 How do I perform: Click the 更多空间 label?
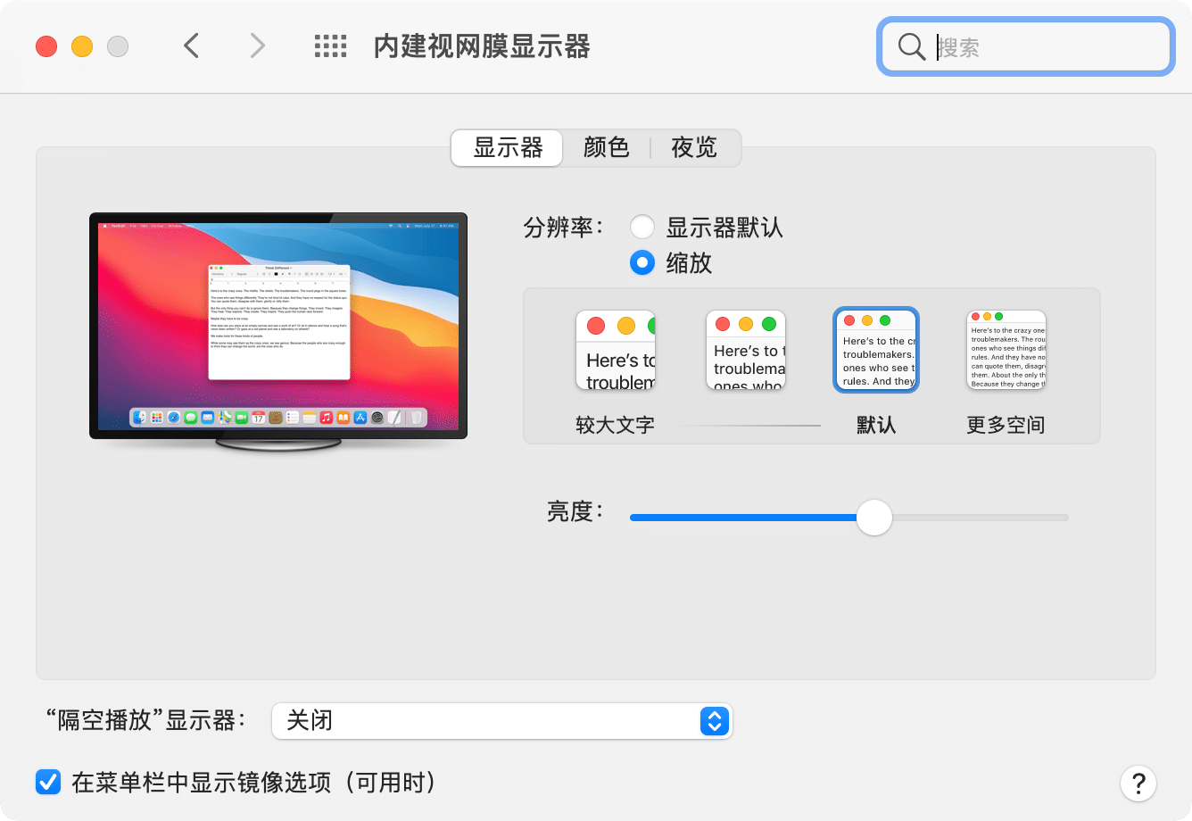[1006, 425]
